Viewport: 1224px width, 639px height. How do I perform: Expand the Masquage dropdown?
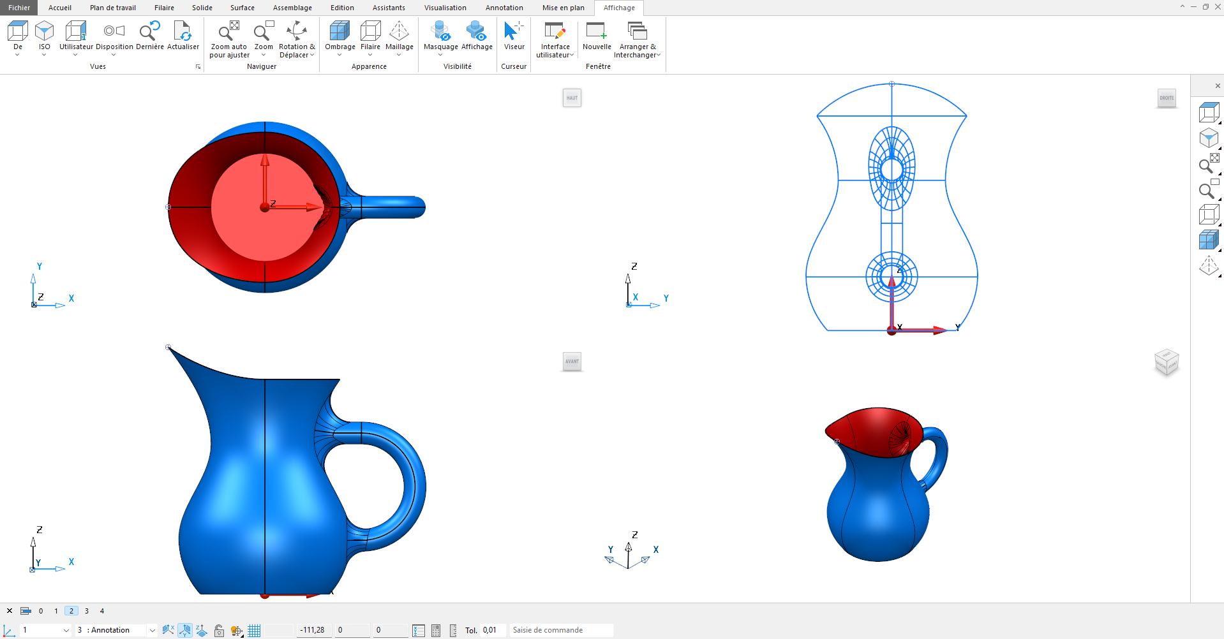pyautogui.click(x=440, y=55)
